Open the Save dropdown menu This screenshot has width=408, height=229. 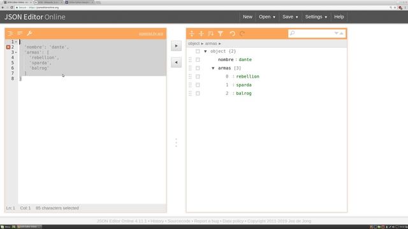(x=290, y=17)
